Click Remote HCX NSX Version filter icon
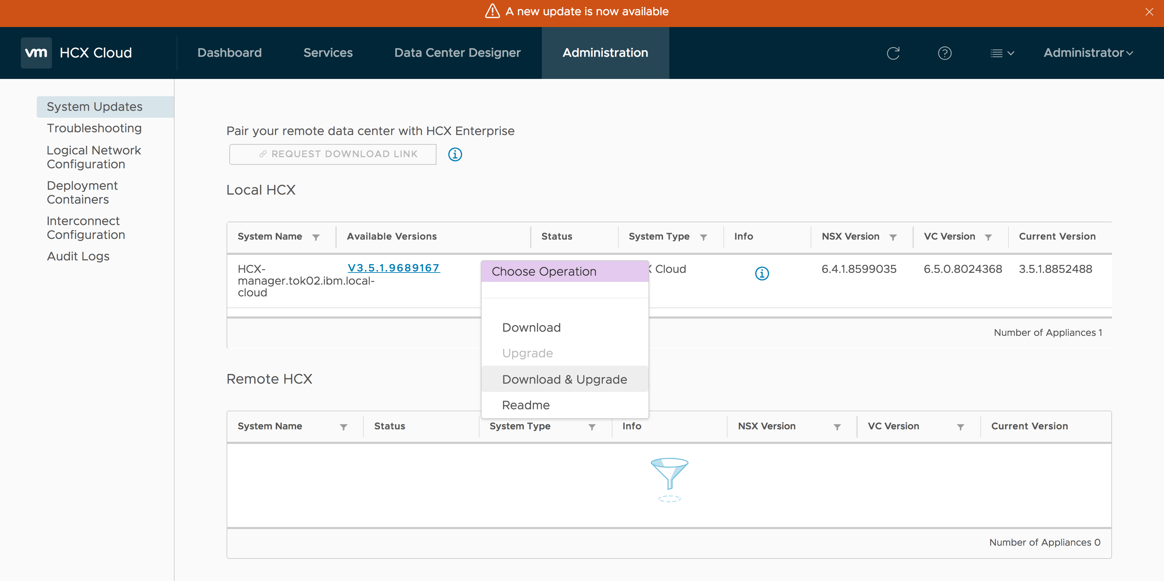 click(x=837, y=427)
